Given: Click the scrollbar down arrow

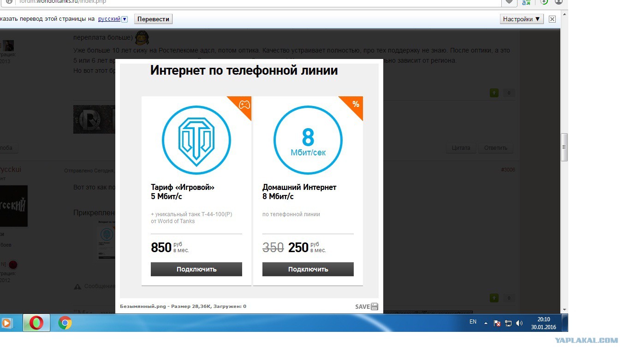Looking at the screenshot, I should tap(564, 310).
